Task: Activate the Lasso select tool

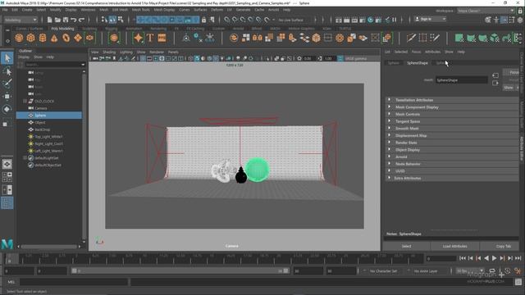Action: 7,71
